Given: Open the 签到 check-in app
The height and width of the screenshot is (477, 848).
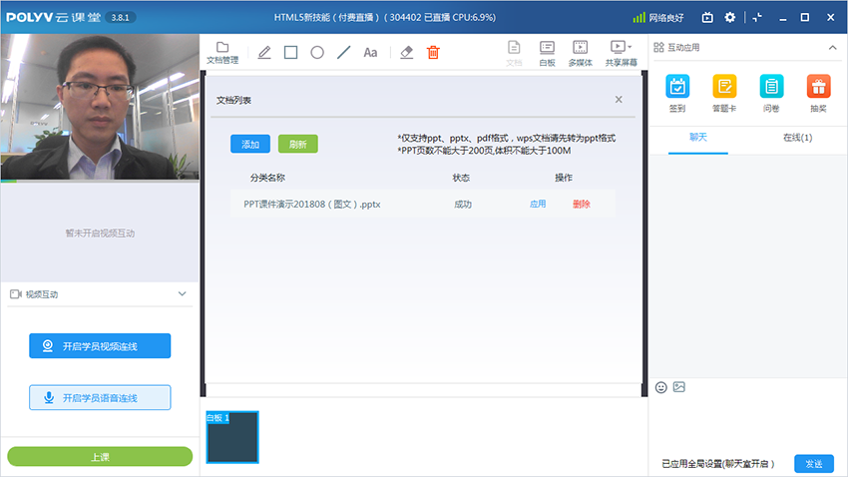Looking at the screenshot, I should click(677, 92).
